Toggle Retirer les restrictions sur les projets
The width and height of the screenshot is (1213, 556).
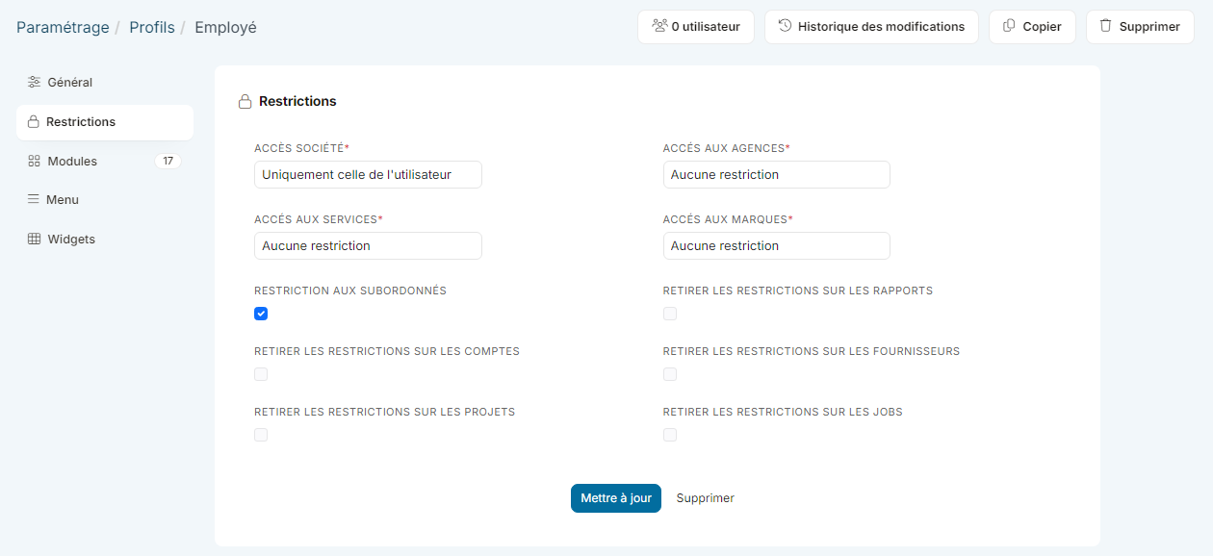[x=261, y=435]
